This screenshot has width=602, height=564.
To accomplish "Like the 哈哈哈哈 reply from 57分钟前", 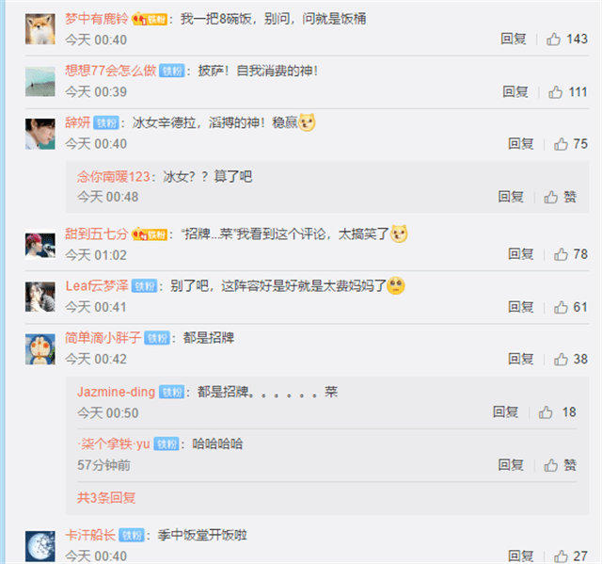I will coord(561,465).
